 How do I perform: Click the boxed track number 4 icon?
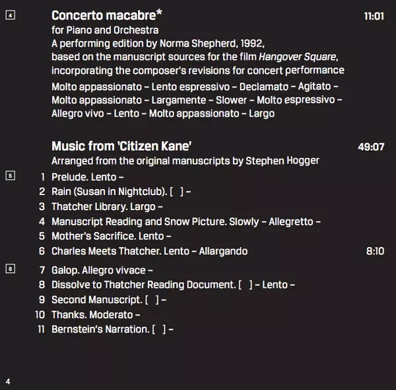pyautogui.click(x=10, y=15)
